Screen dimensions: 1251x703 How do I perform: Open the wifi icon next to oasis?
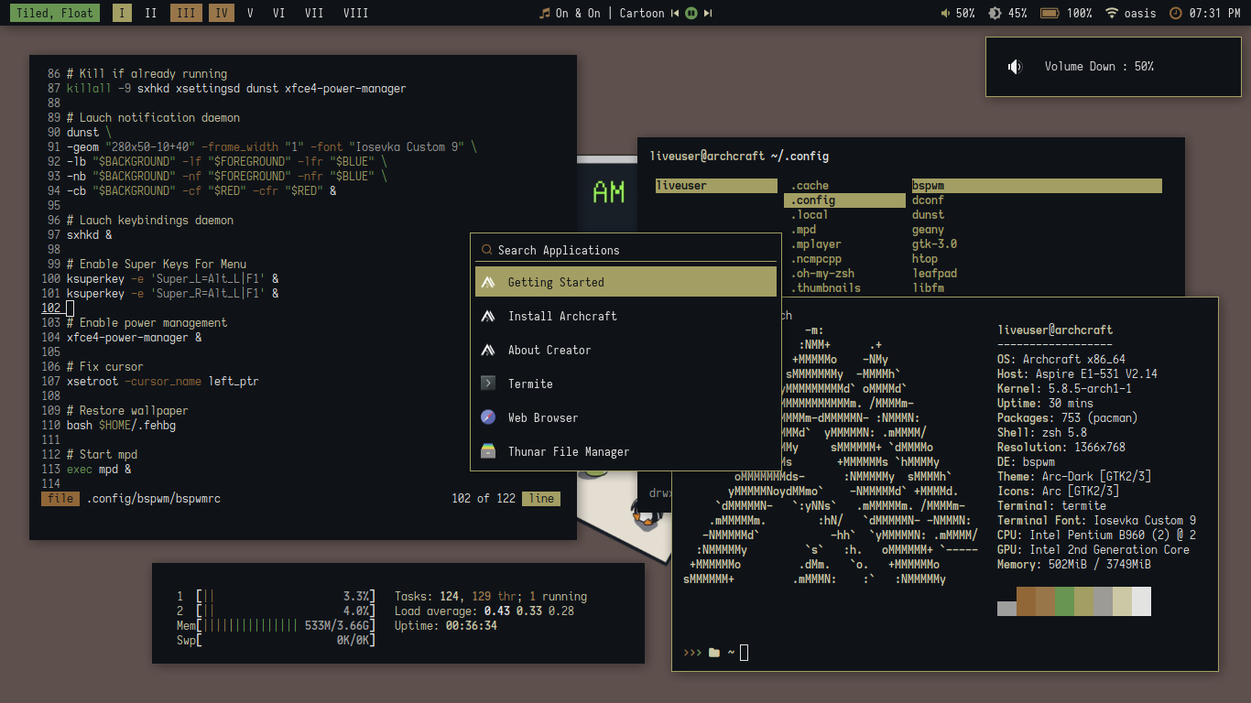point(1112,14)
